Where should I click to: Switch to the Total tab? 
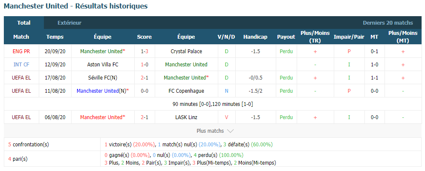[x=24, y=23]
